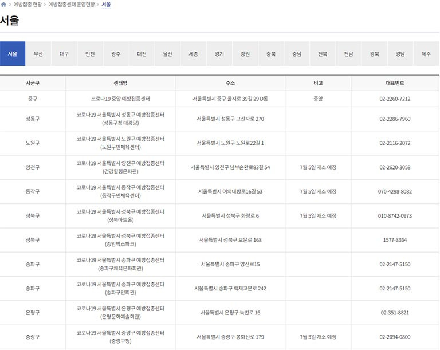Switch to the 부산 tab

tap(38, 54)
